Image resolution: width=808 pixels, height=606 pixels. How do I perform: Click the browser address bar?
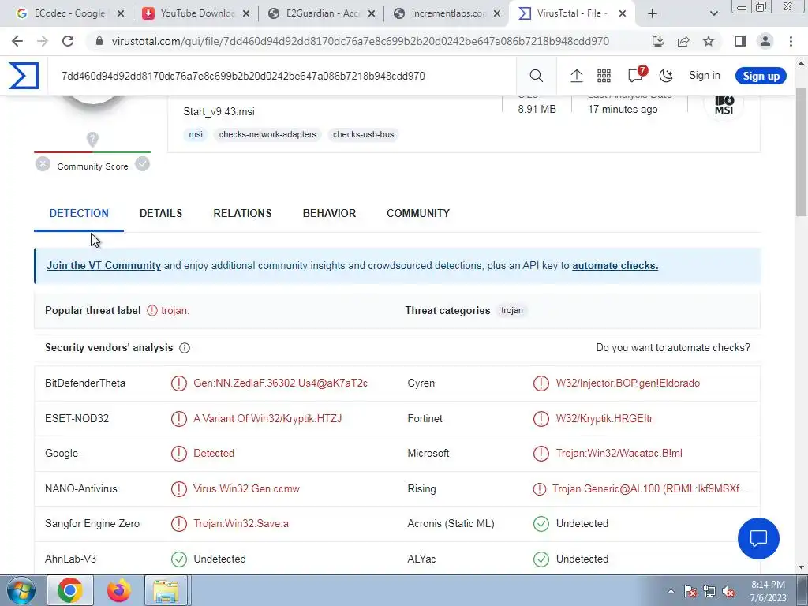coord(361,41)
